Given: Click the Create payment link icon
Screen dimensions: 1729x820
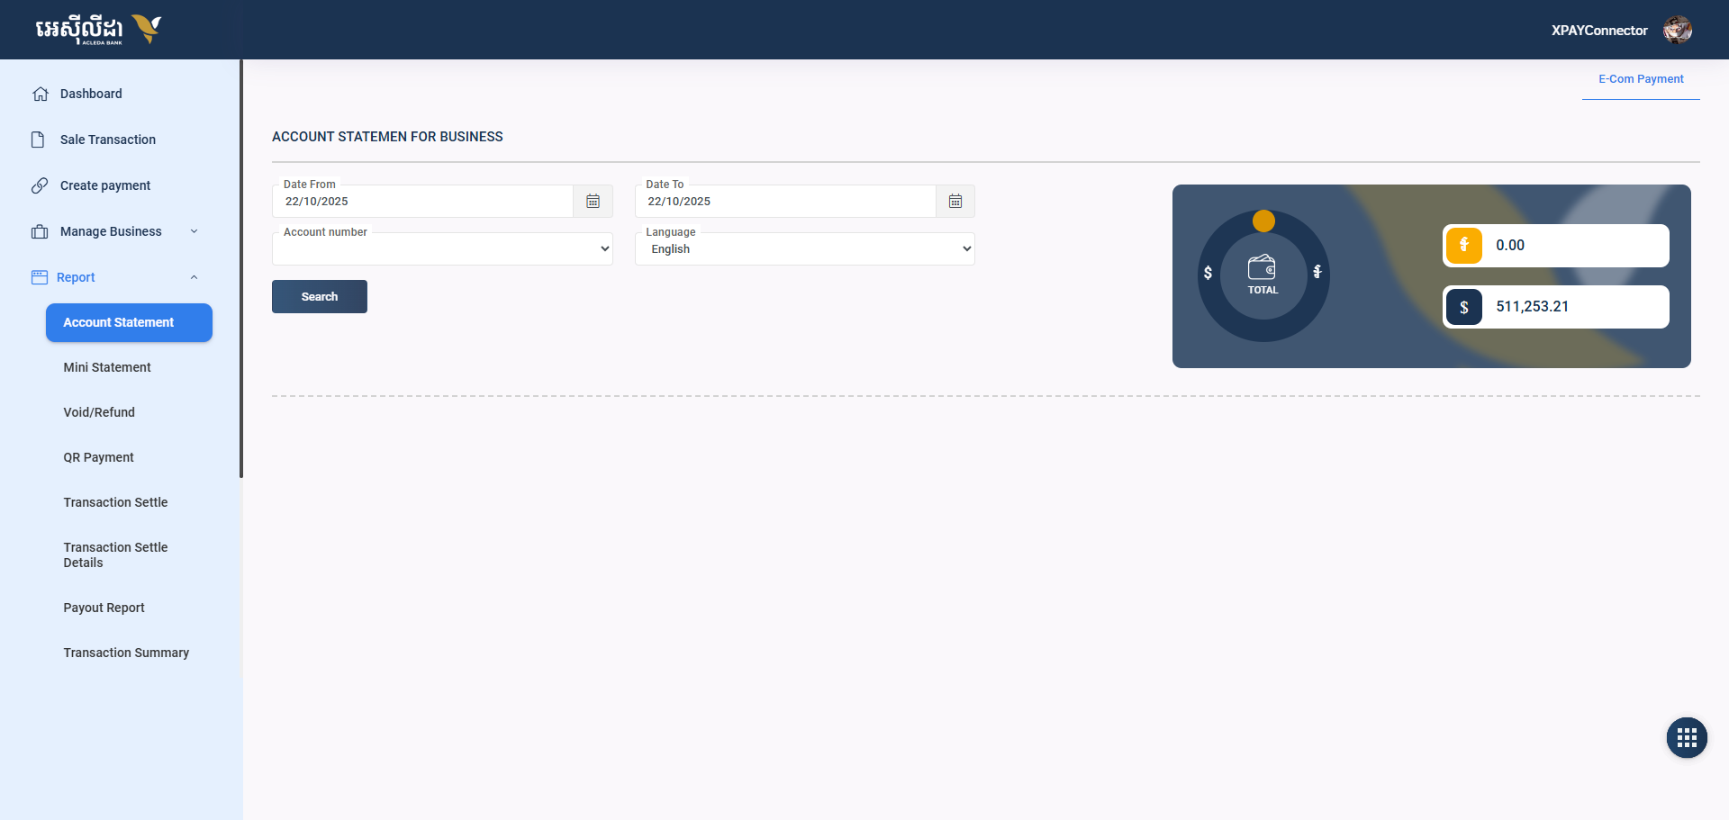Looking at the screenshot, I should (x=40, y=185).
